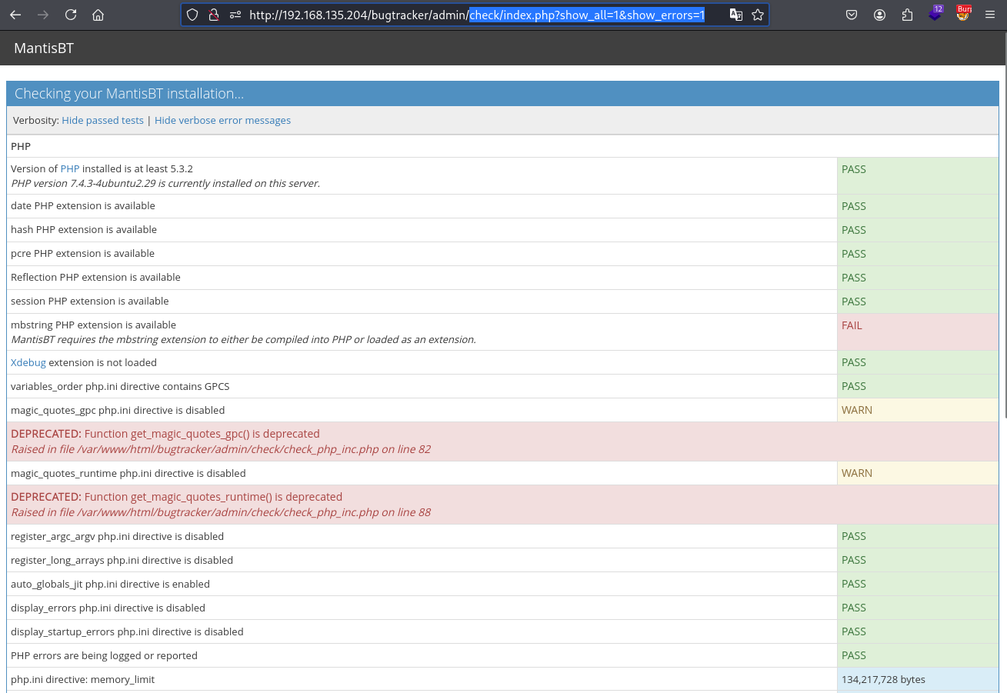
Task: Click PASS status for register_long_arrays row
Action: [853, 560]
